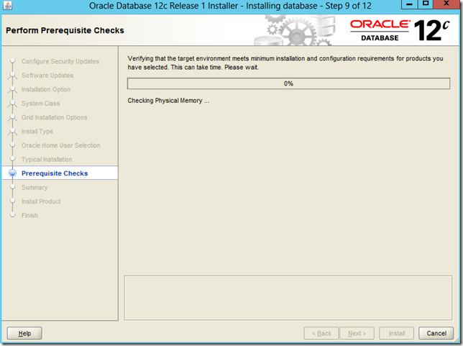Click the Summary step bullet
Image resolution: width=463 pixels, height=346 pixels.
click(x=12, y=187)
